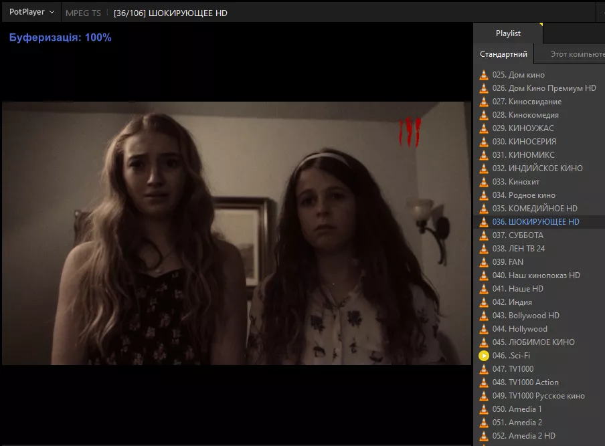Click the cone icon for 034. Родное кино
Screen dimensions: 605x446
click(483, 195)
